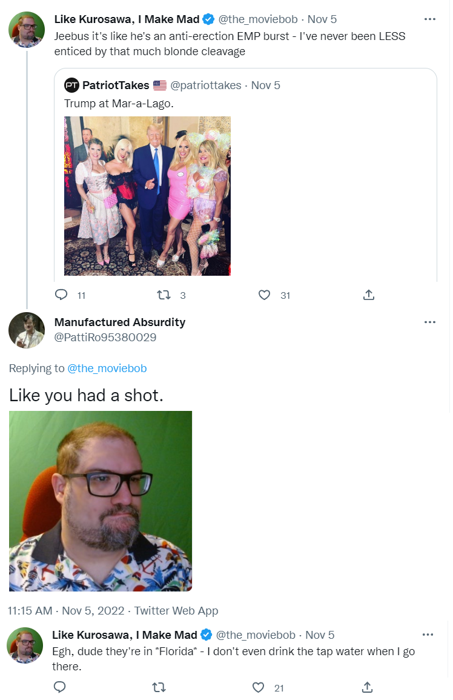Image resolution: width=453 pixels, height=700 pixels.
Task: Click moviebob's avatar on the top tweet
Action: [x=27, y=28]
